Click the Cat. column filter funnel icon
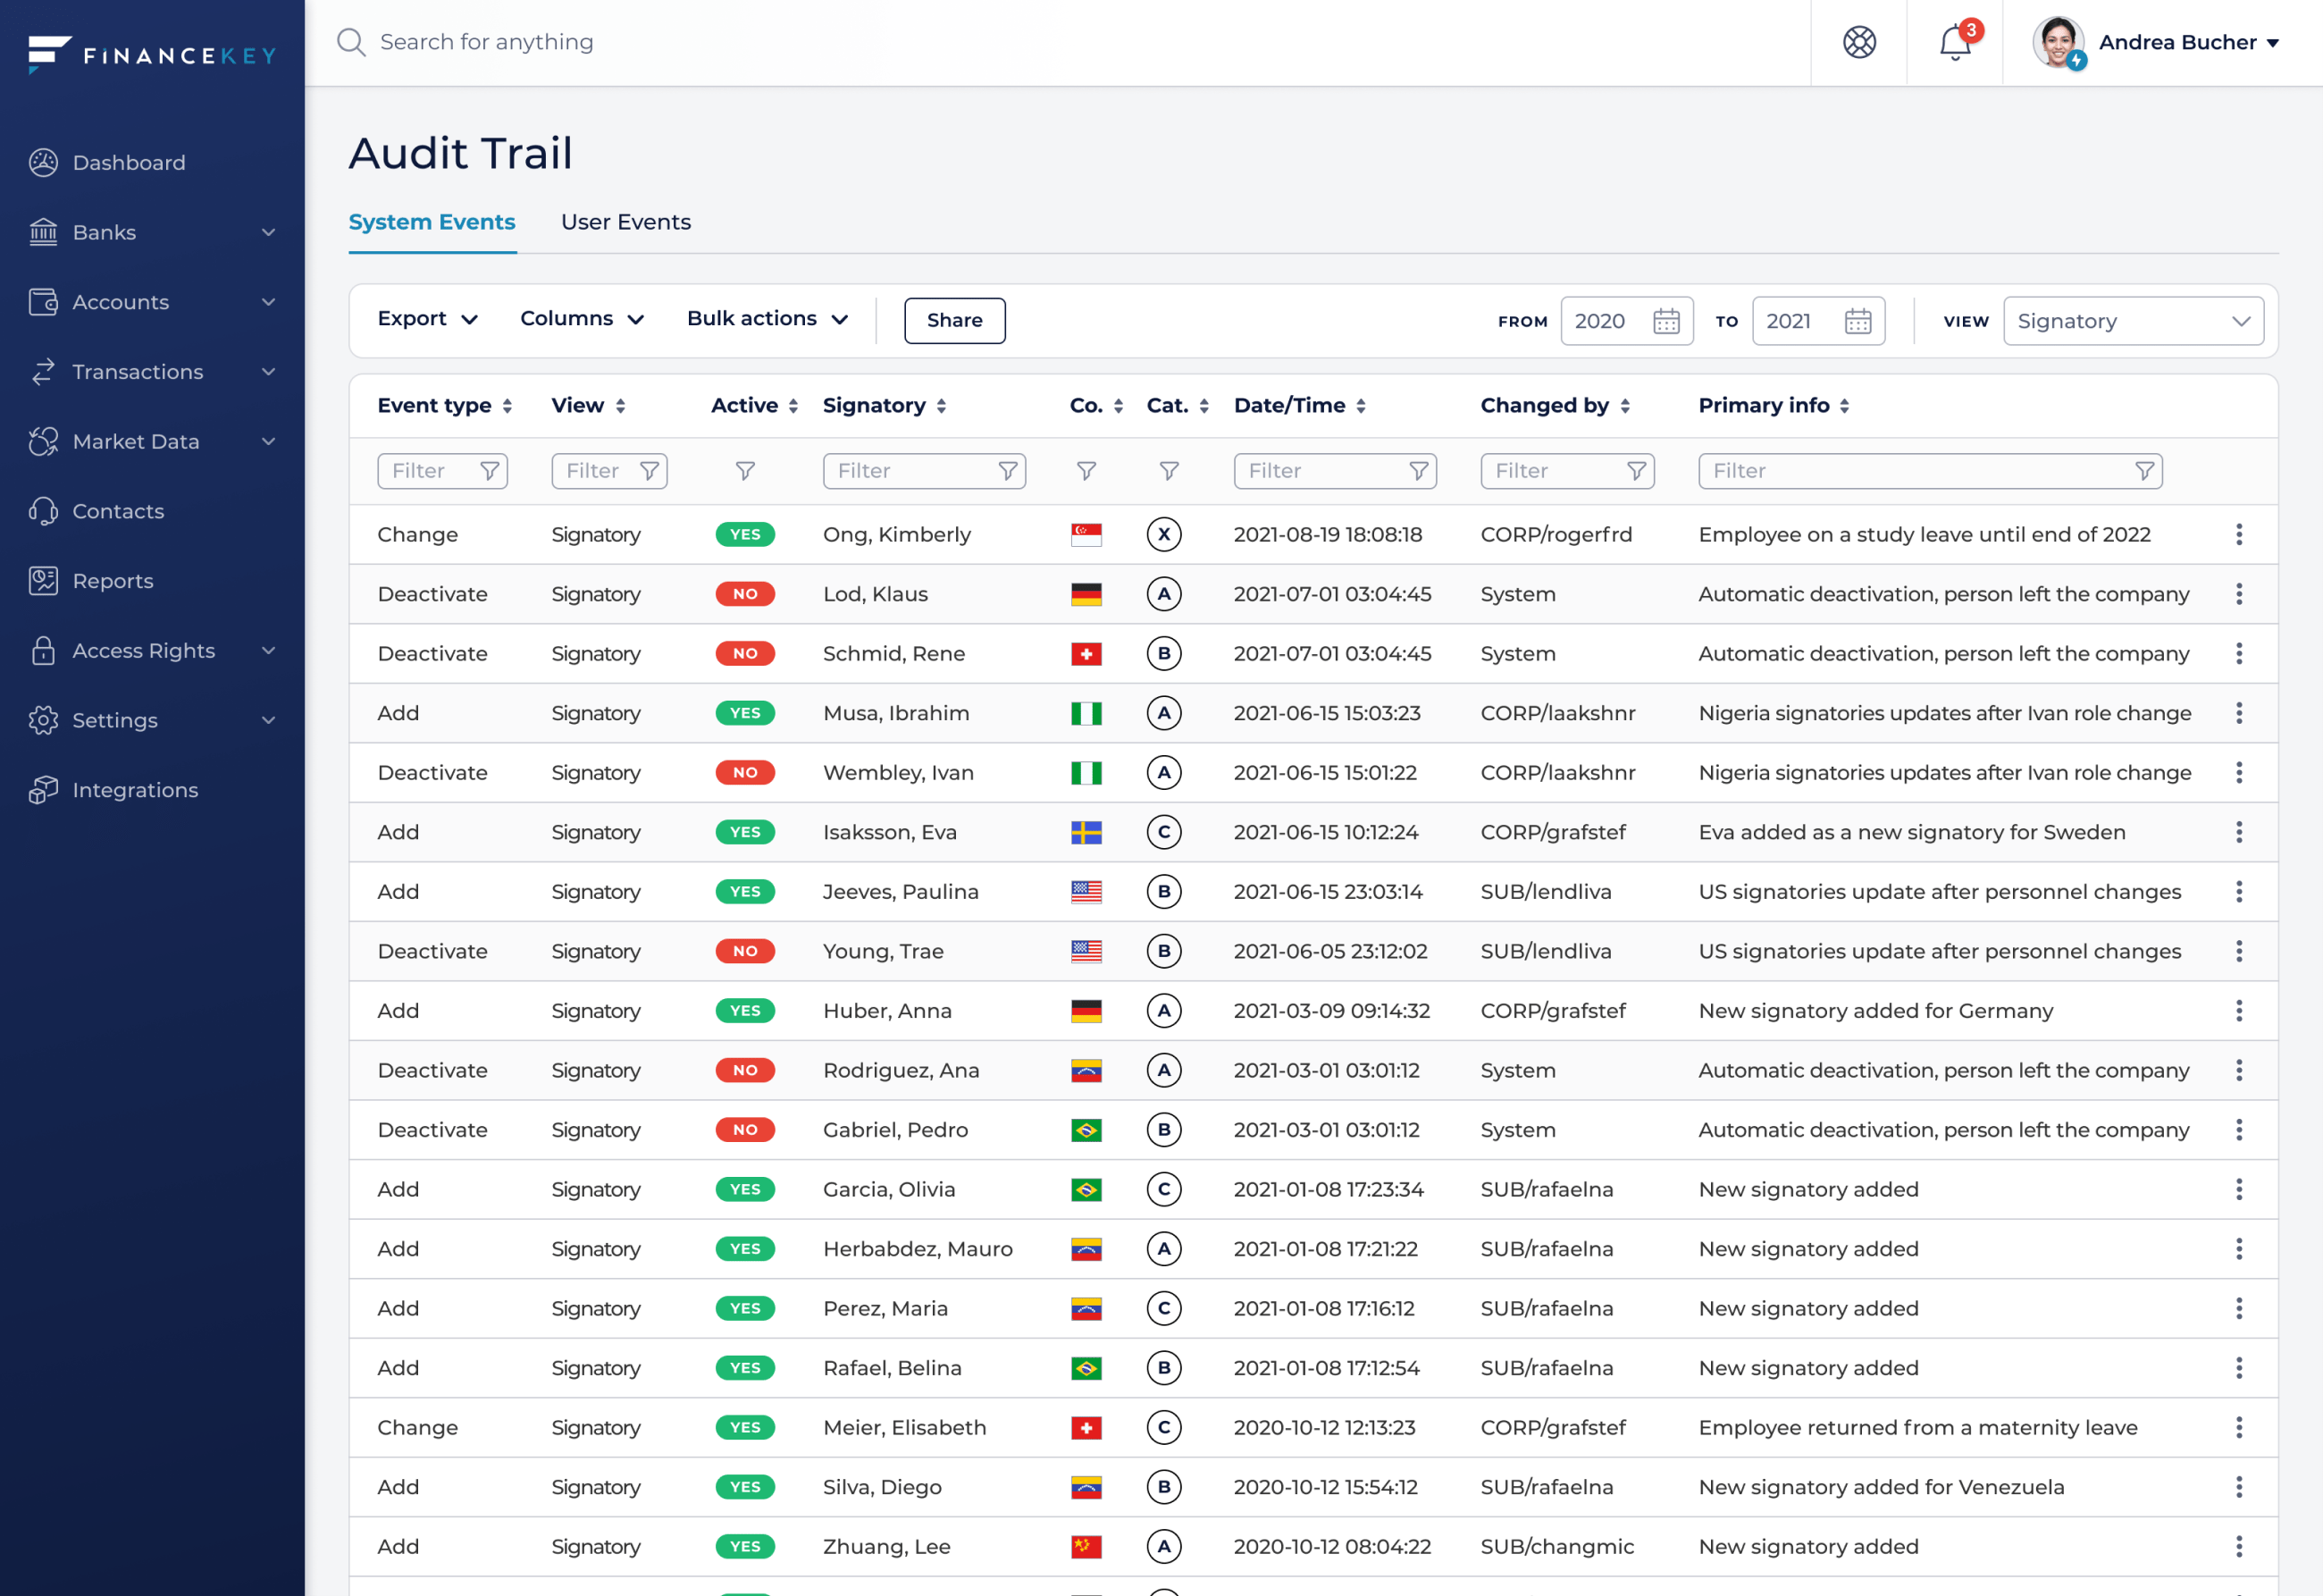 [1169, 471]
